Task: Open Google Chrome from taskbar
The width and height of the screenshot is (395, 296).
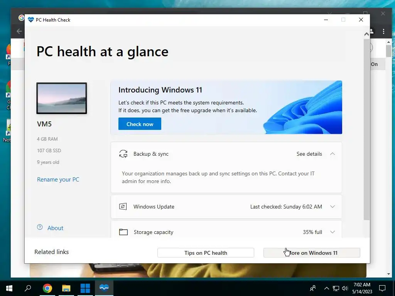Action: coord(47,288)
